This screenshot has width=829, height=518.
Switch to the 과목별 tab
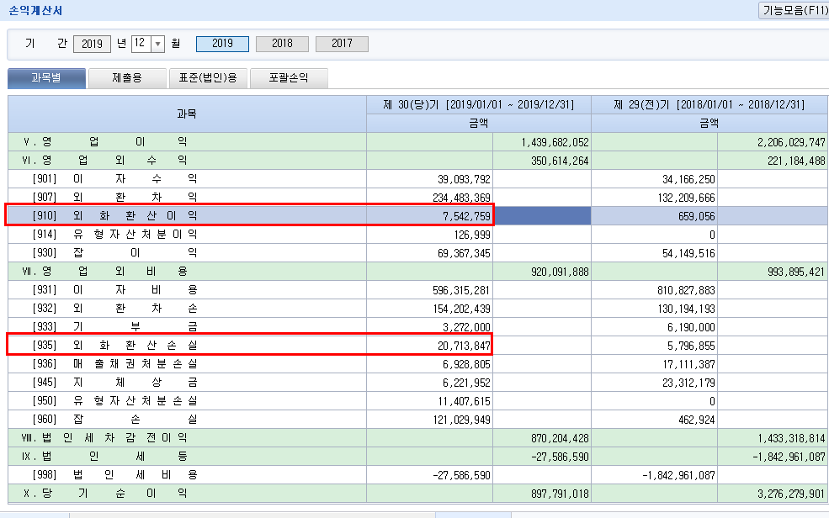46,78
